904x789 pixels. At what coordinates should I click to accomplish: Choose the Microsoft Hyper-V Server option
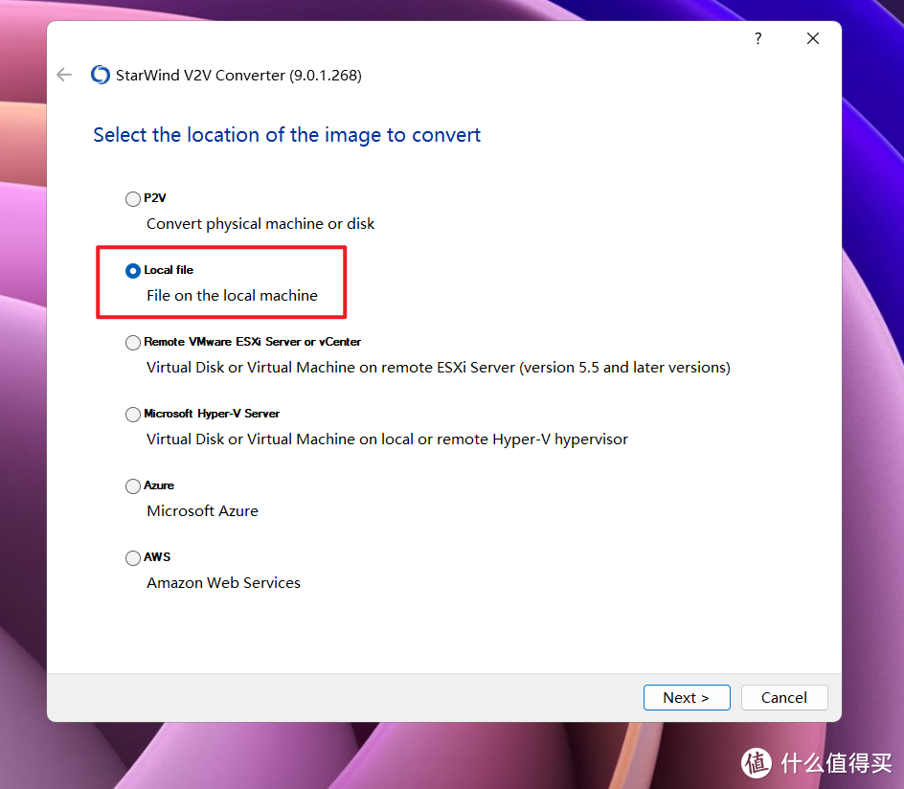pos(132,415)
